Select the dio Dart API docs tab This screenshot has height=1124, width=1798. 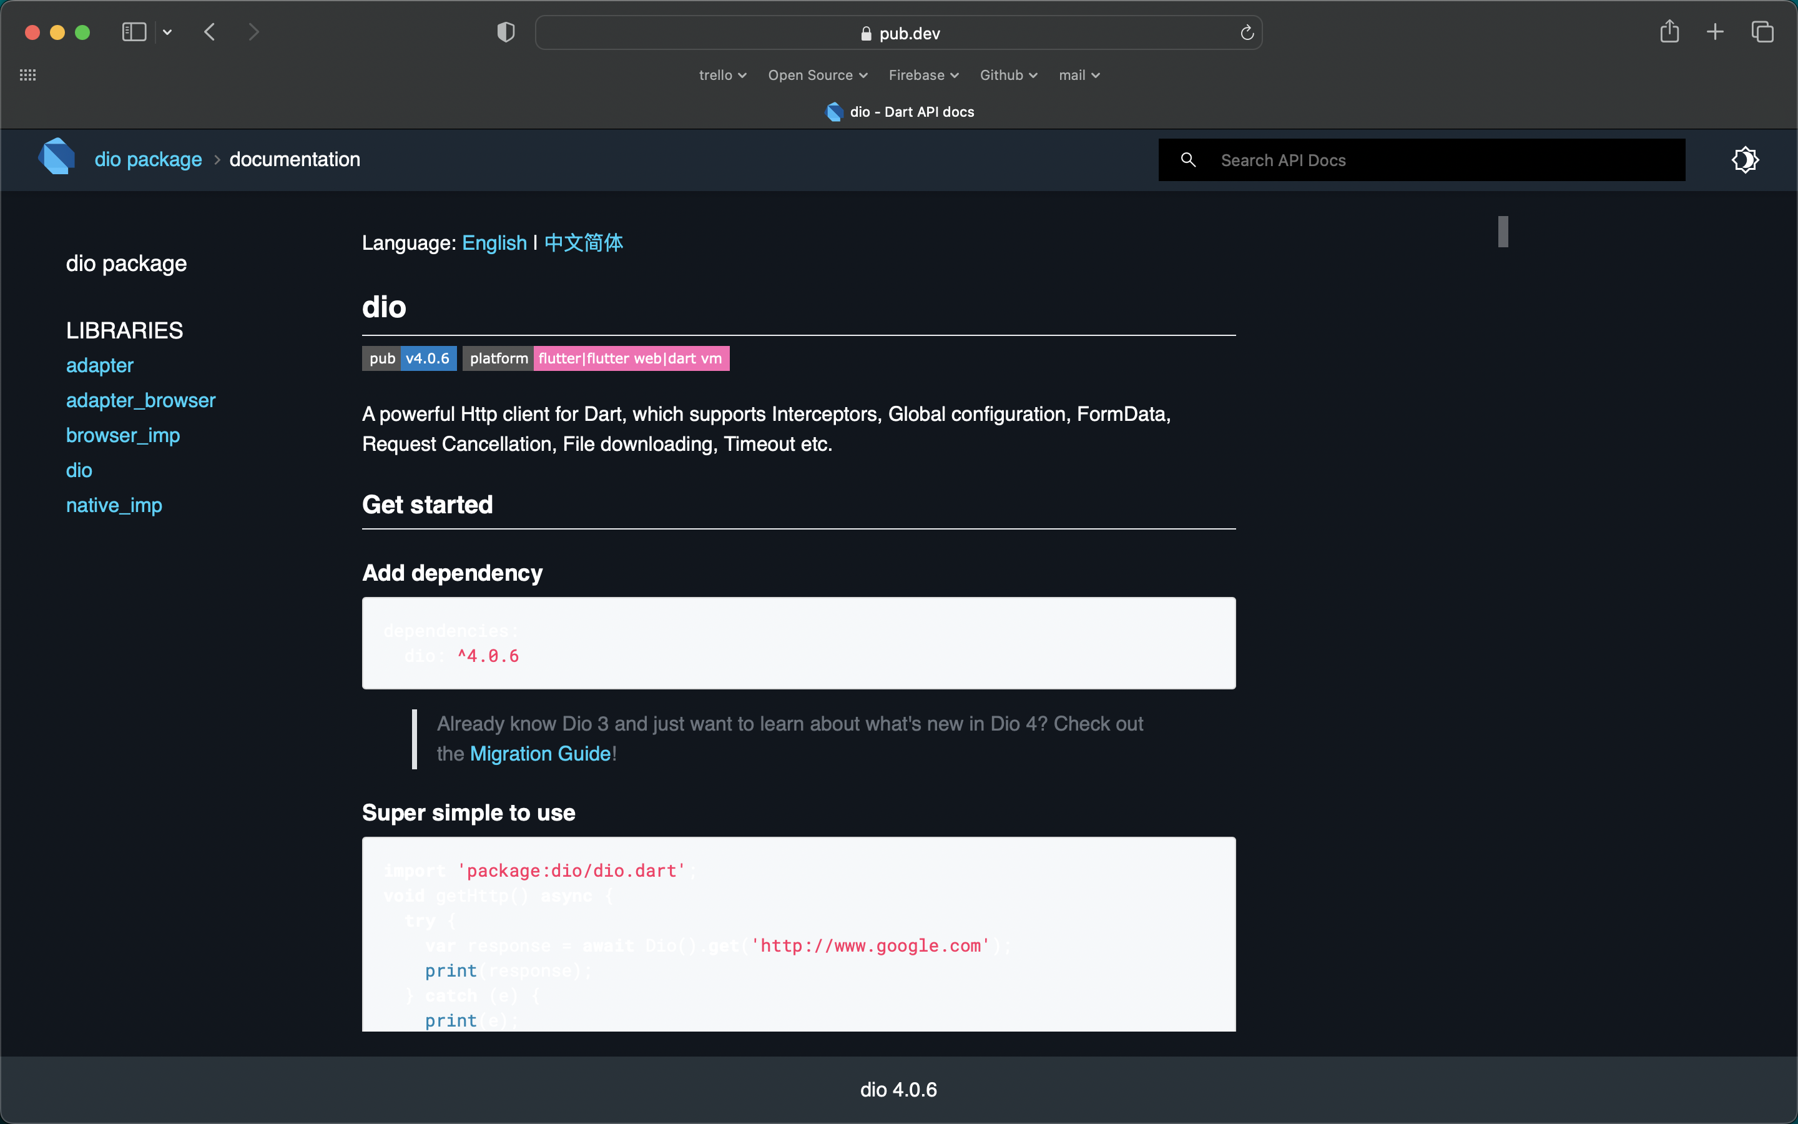898,112
